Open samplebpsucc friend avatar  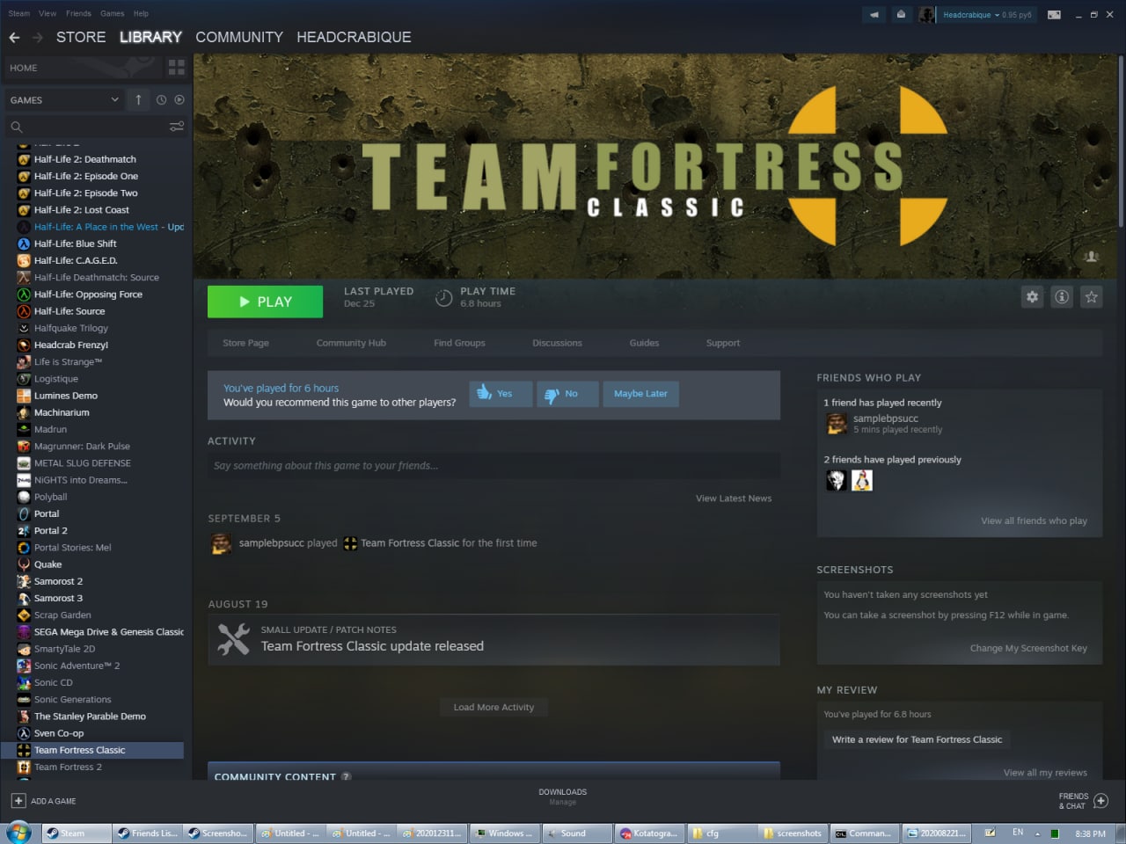click(837, 424)
